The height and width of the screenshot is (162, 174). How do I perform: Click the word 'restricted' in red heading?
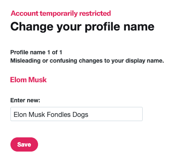coord(95,13)
